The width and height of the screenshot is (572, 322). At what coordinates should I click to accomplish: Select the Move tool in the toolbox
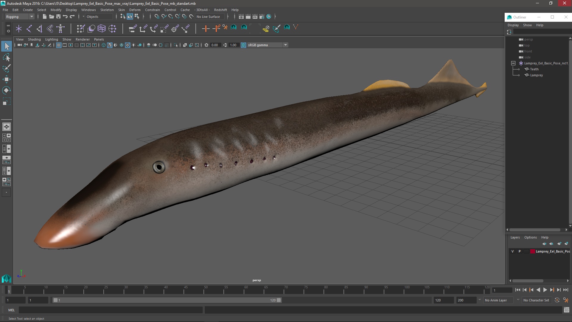[6, 79]
